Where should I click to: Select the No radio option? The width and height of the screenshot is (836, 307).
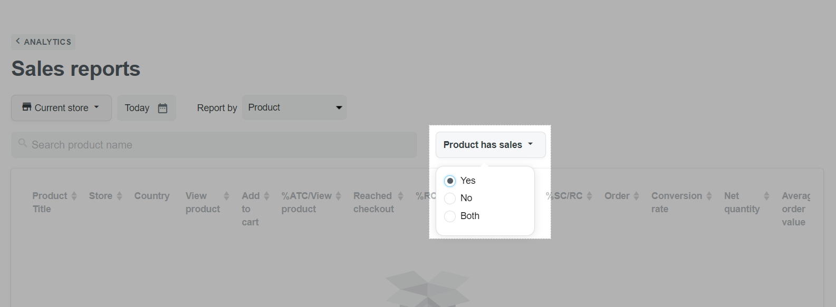[450, 199]
